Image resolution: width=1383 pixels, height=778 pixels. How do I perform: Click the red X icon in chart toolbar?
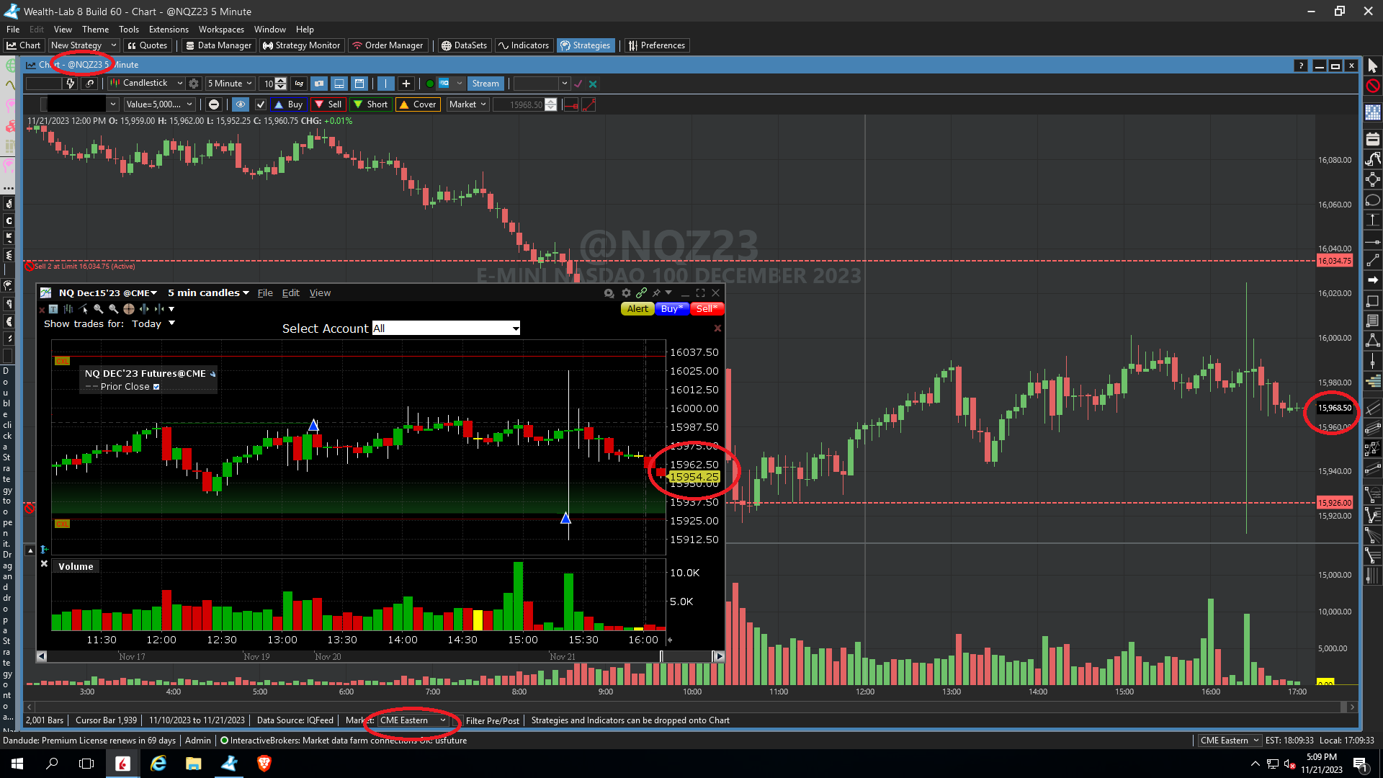click(x=593, y=84)
